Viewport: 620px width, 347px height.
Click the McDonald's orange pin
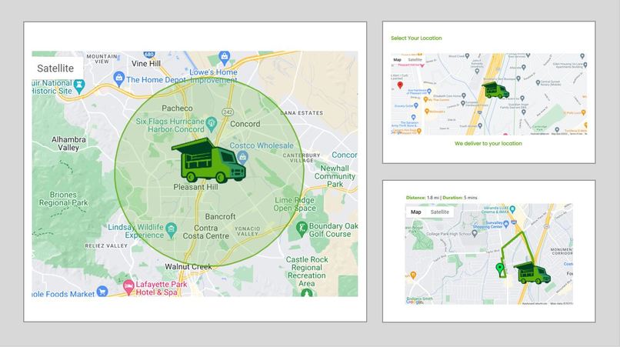[x=427, y=112]
